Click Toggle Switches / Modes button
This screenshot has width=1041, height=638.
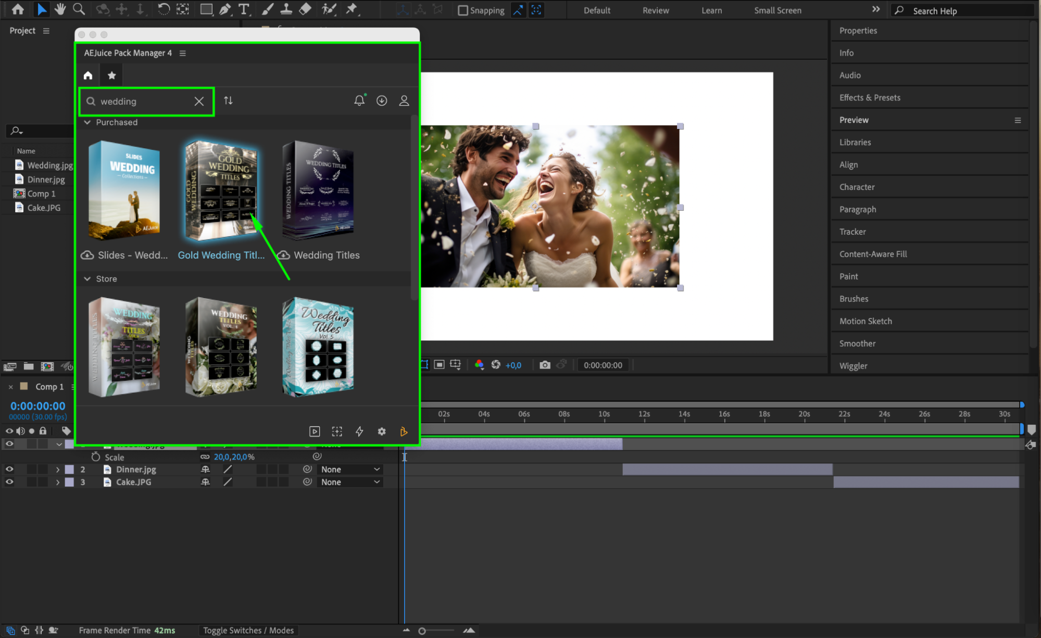tap(248, 630)
